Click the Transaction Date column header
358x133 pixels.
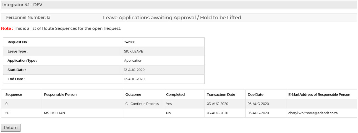[221, 94]
